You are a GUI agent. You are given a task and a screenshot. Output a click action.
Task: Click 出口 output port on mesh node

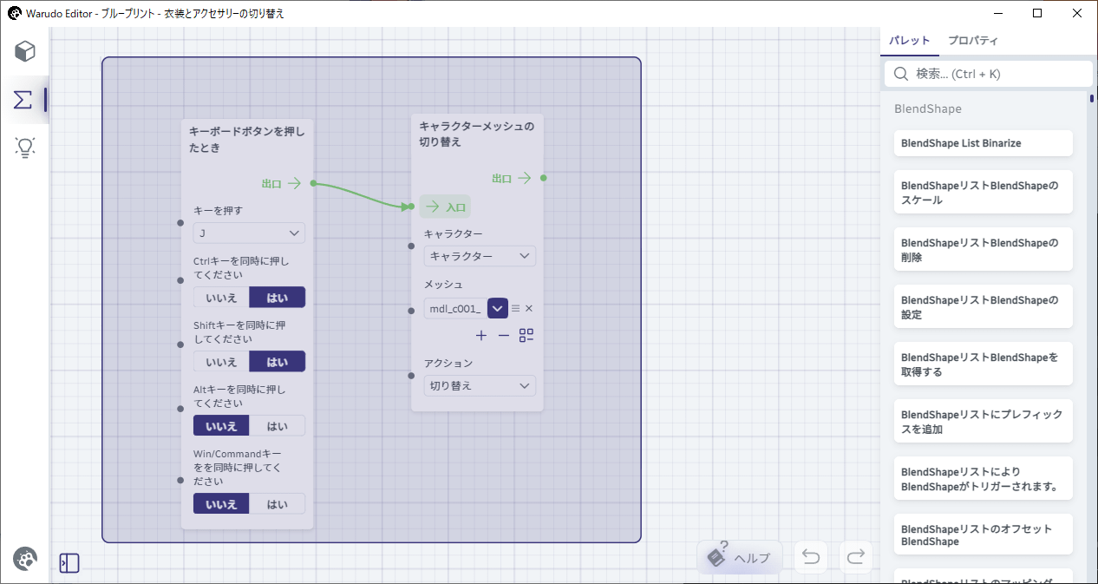[x=543, y=178]
